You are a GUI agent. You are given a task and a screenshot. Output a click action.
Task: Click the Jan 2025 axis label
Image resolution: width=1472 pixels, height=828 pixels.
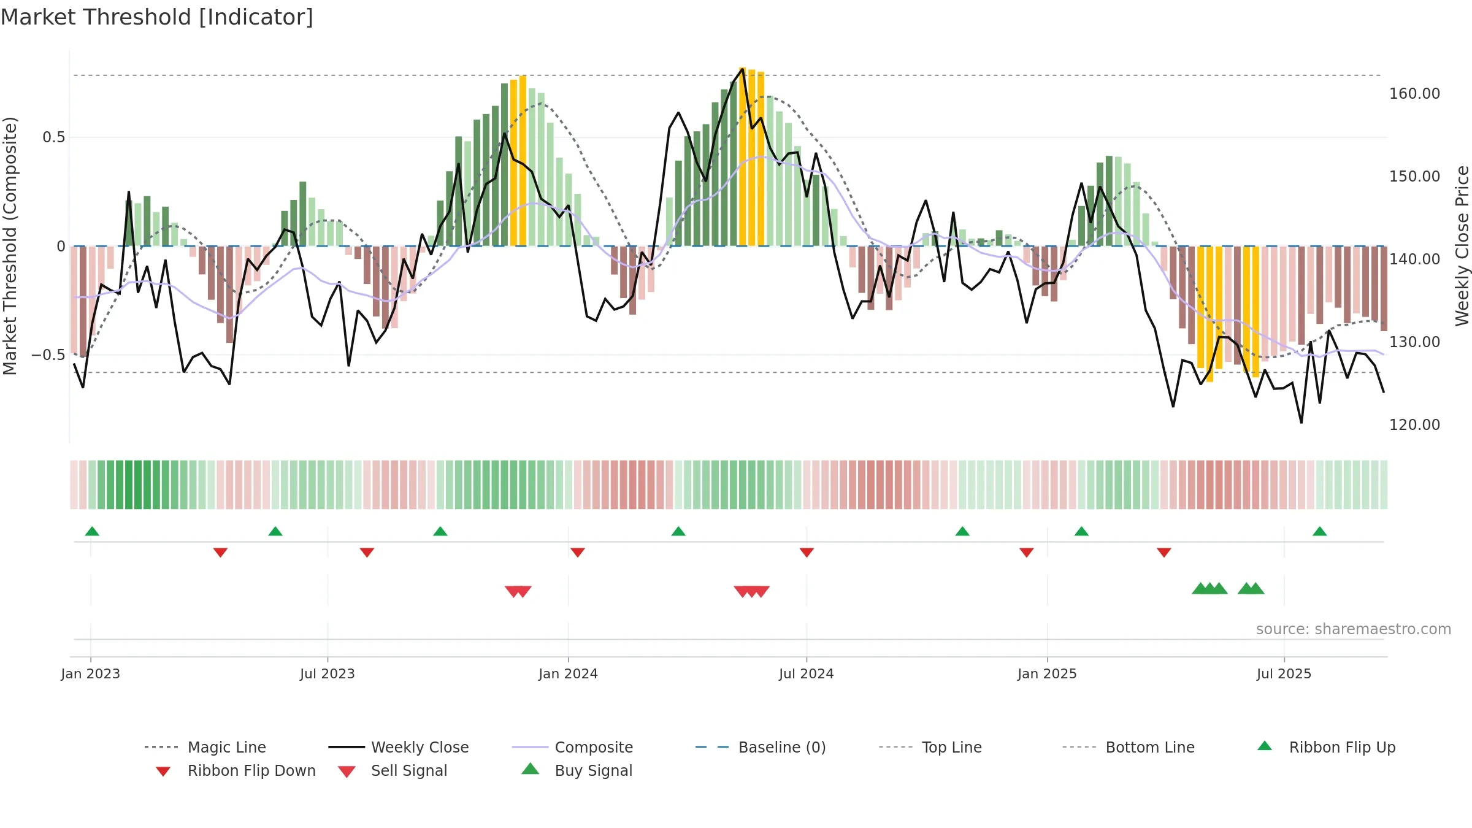[1048, 673]
